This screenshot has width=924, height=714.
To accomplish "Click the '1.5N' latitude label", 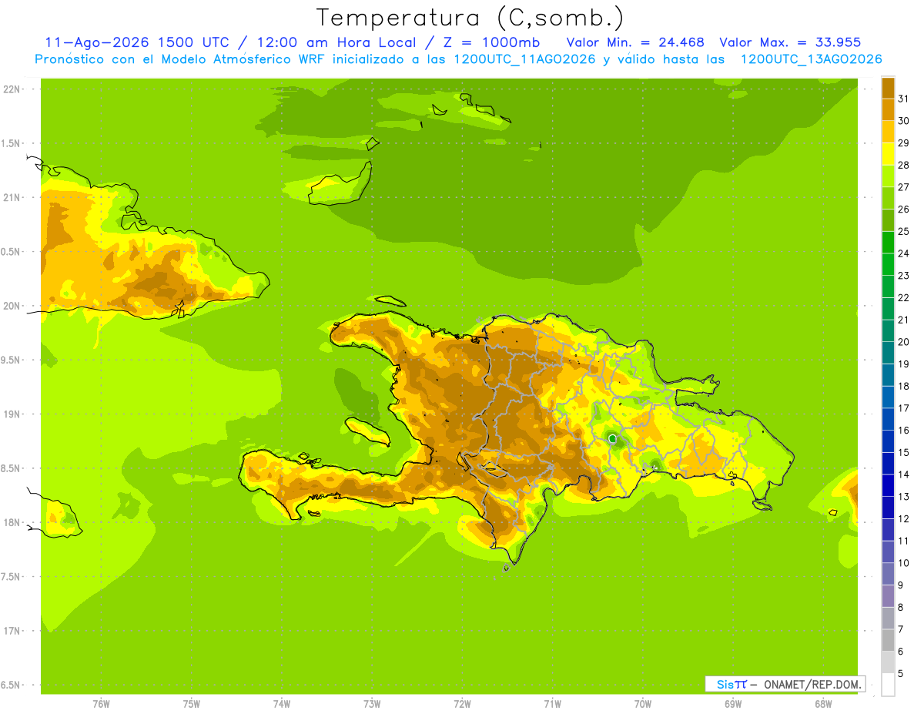I will pyautogui.click(x=12, y=143).
